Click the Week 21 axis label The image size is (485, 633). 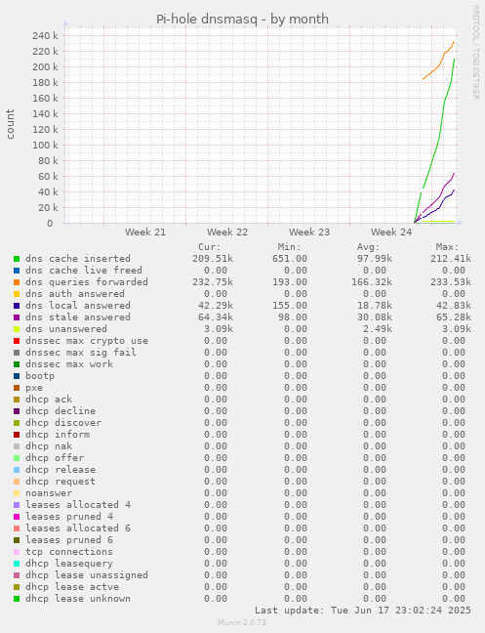tap(145, 232)
